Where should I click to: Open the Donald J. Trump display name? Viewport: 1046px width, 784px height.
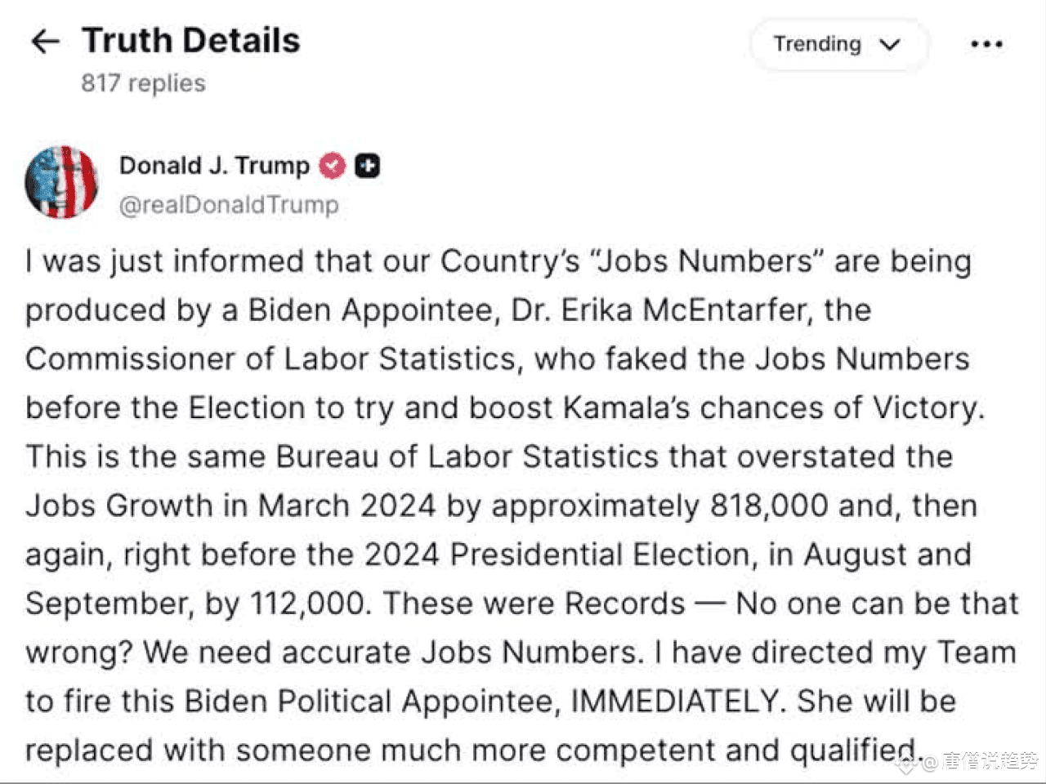tap(214, 166)
